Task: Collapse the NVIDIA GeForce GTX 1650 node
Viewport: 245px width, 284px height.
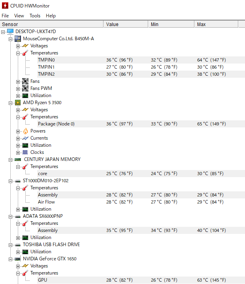Action: pos(11,259)
